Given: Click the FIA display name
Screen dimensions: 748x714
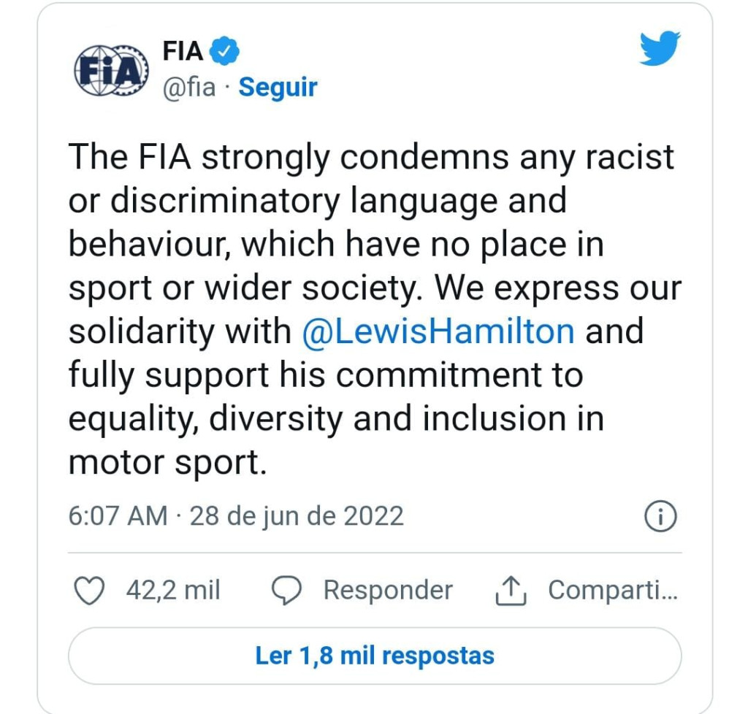Looking at the screenshot, I should click(183, 52).
